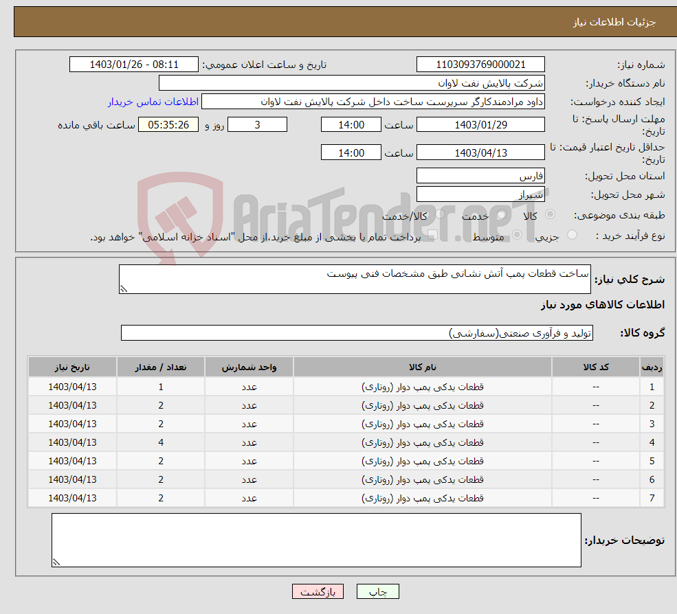Click unit cell عدد in row 3
The height and width of the screenshot is (614, 677).
point(249,424)
